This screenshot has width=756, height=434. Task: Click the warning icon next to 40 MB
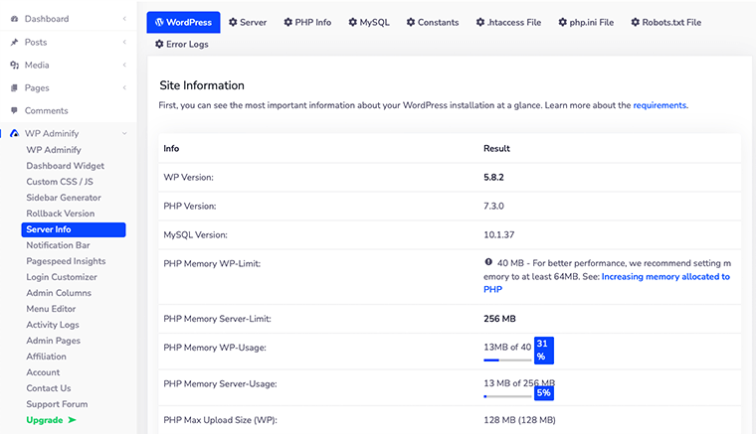click(488, 262)
